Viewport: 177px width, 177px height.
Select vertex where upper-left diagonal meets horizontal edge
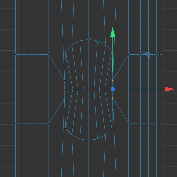pos(49,55)
